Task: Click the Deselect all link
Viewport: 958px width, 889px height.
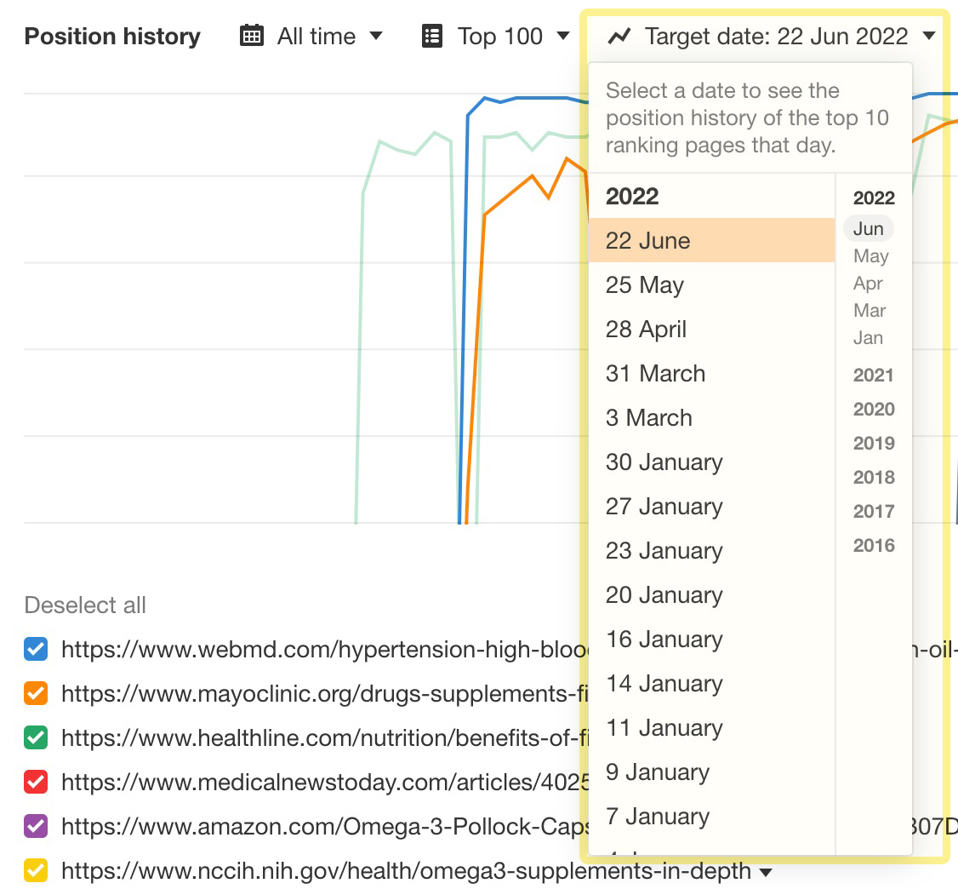Action: pos(85,605)
